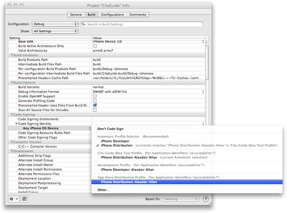Switch to the Configurations tab

[113, 15]
